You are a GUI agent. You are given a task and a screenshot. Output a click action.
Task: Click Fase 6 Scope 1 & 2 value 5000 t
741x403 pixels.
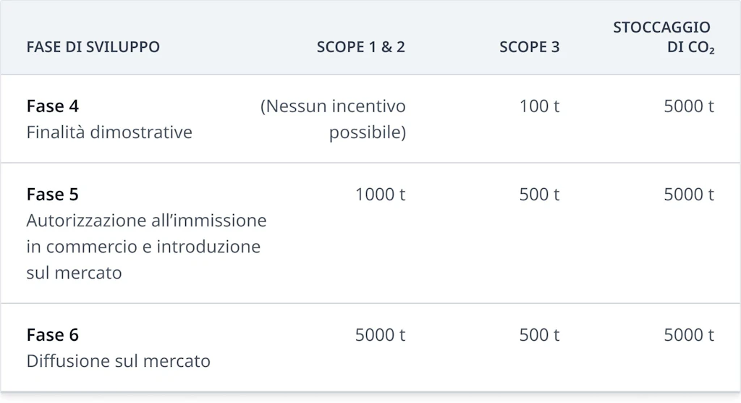[x=380, y=335]
